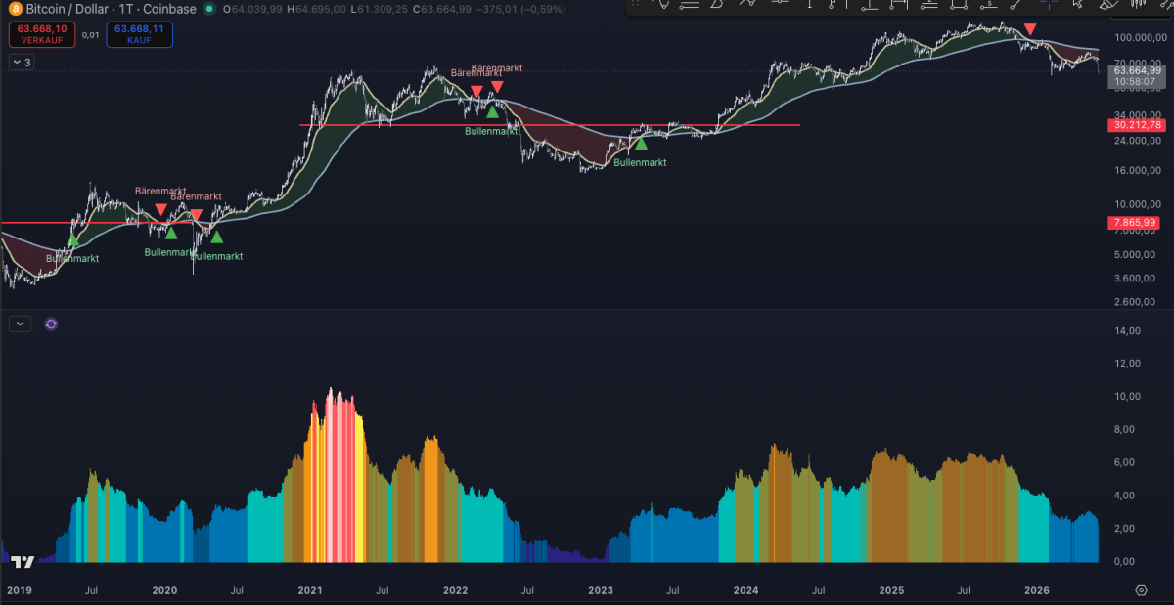Click the O64.039,99 open value
The height and width of the screenshot is (605, 1174).
(252, 9)
